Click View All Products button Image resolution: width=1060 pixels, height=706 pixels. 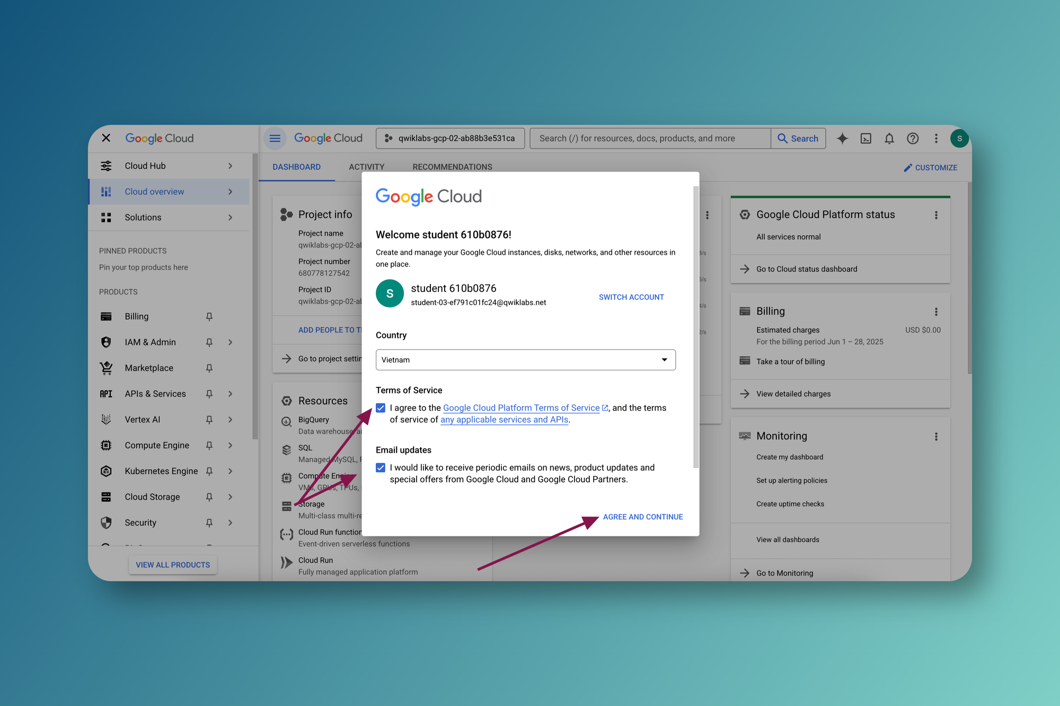(173, 565)
